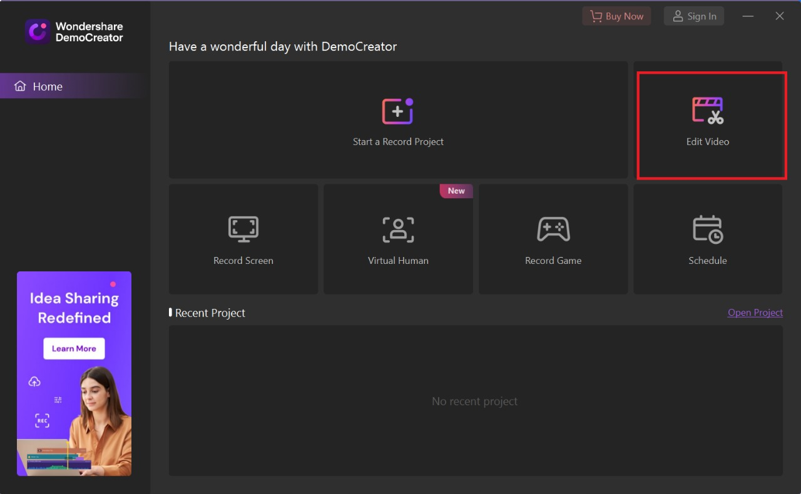Image resolution: width=801 pixels, height=494 pixels.
Task: Click Learn More in the ad banner
Action: [74, 348]
